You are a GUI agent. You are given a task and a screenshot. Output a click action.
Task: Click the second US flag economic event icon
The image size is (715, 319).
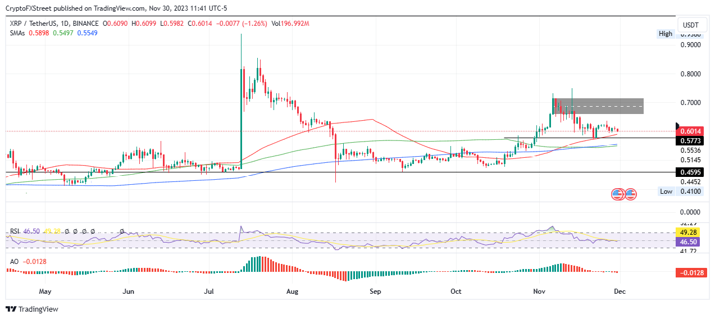pos(630,194)
